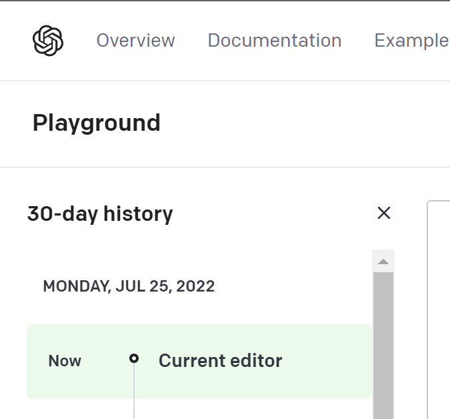
Task: Click the Playground page heading
Action: (97, 123)
